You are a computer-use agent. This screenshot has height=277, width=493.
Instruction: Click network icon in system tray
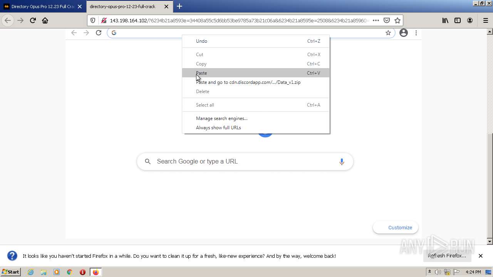(448, 272)
